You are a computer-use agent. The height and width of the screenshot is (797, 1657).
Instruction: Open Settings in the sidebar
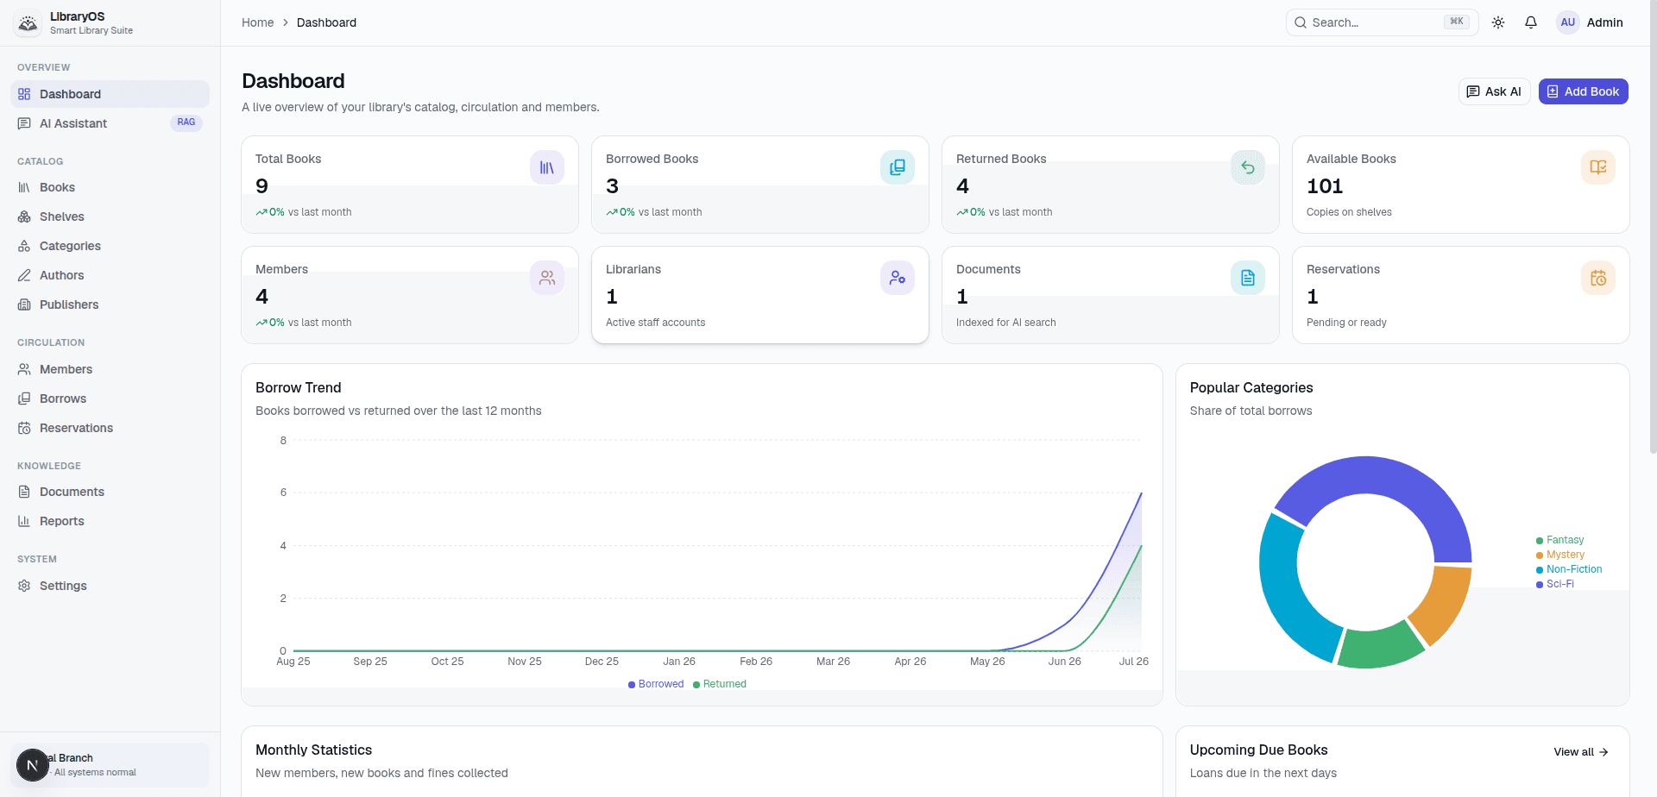tap(110, 586)
